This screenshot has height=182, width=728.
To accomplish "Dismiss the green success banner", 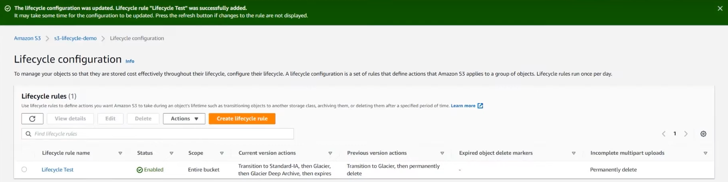I will pos(720,8).
